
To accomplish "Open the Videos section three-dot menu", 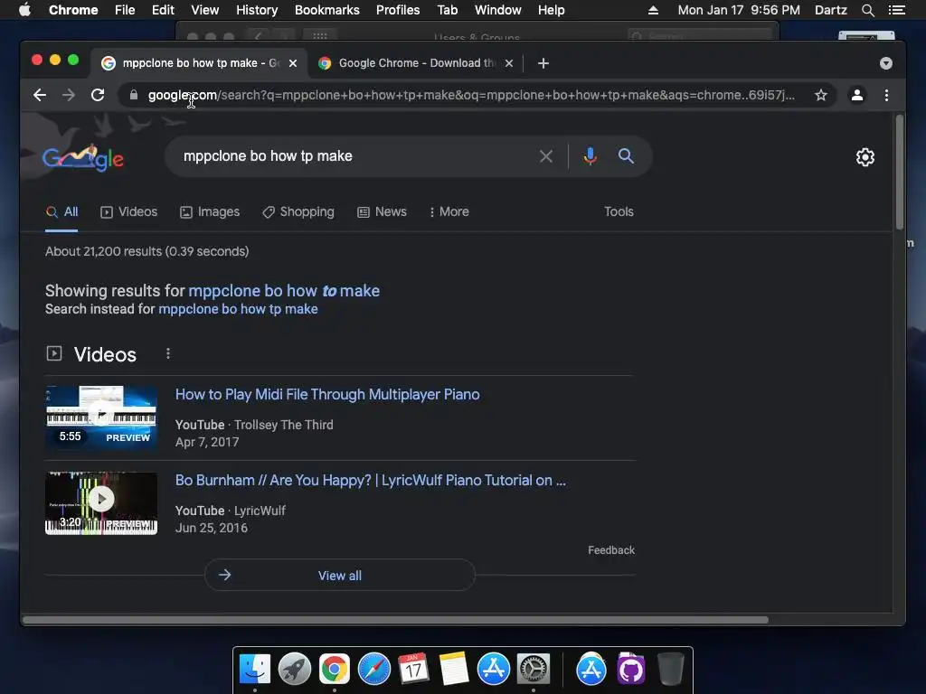I will point(168,353).
